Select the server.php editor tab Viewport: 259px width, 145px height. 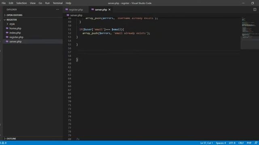pyautogui.click(x=101, y=10)
